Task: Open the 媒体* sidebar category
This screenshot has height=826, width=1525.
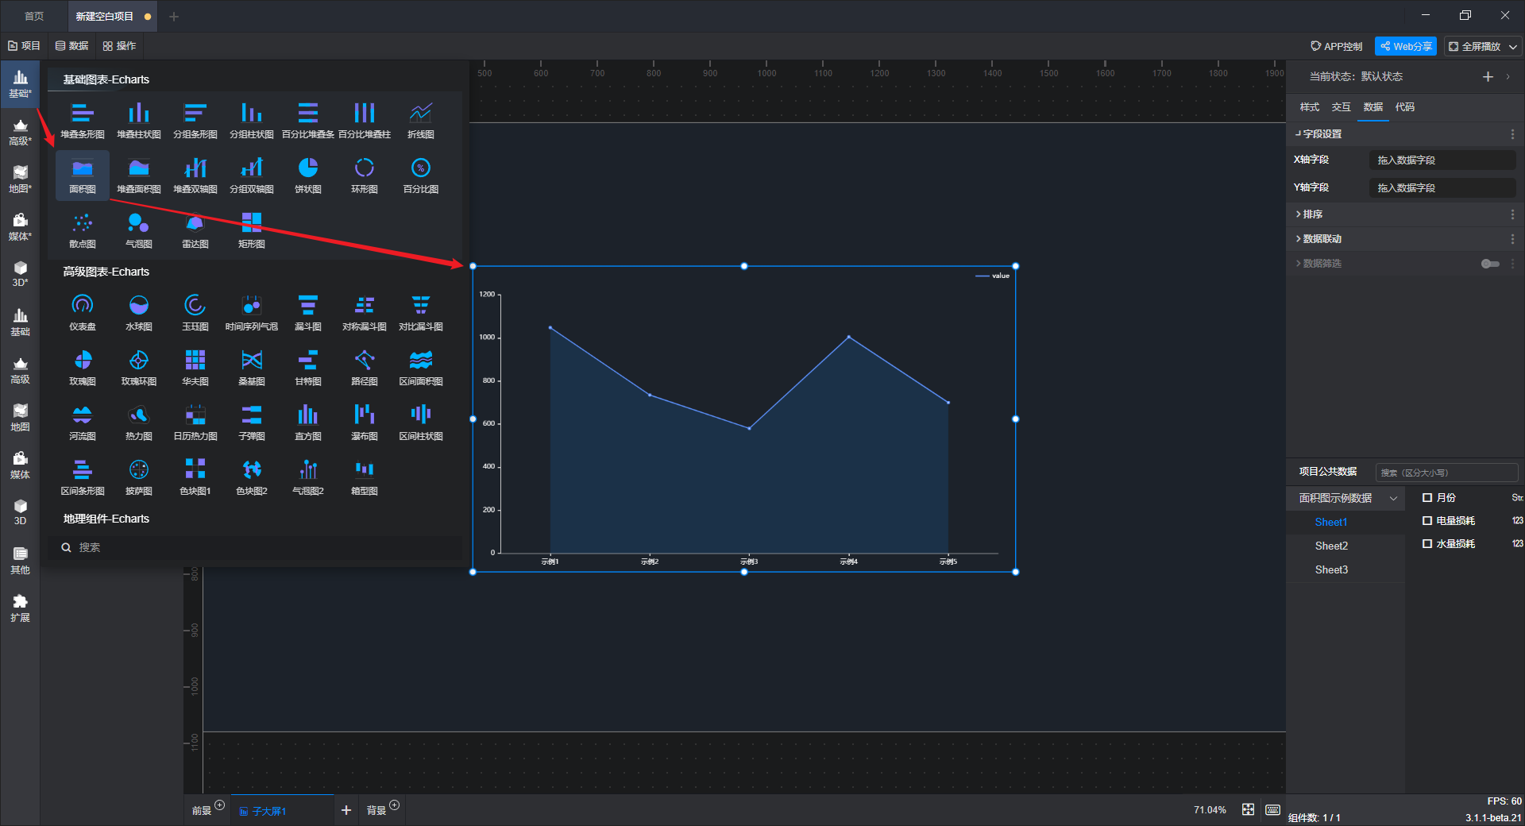Action: [21, 228]
